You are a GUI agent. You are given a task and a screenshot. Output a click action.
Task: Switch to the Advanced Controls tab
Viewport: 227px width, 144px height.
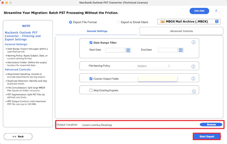tap(181, 31)
